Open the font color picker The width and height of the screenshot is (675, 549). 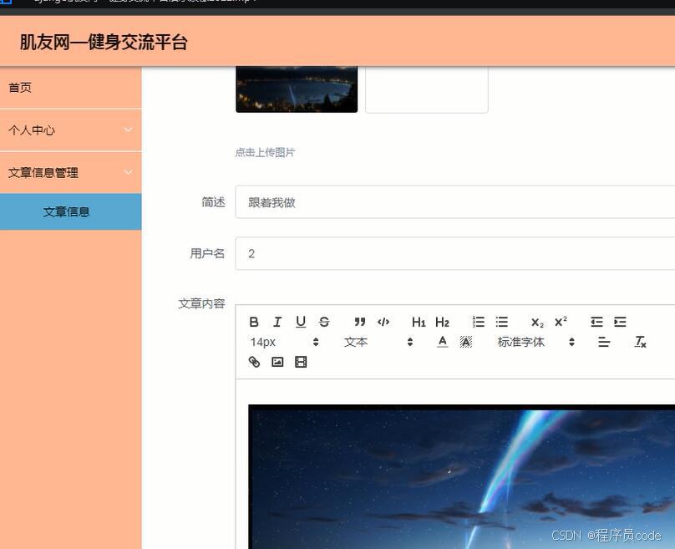[442, 342]
